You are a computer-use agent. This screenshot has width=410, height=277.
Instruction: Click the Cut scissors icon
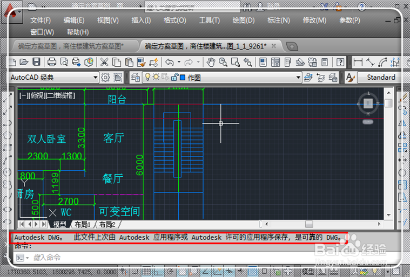coord(104,62)
